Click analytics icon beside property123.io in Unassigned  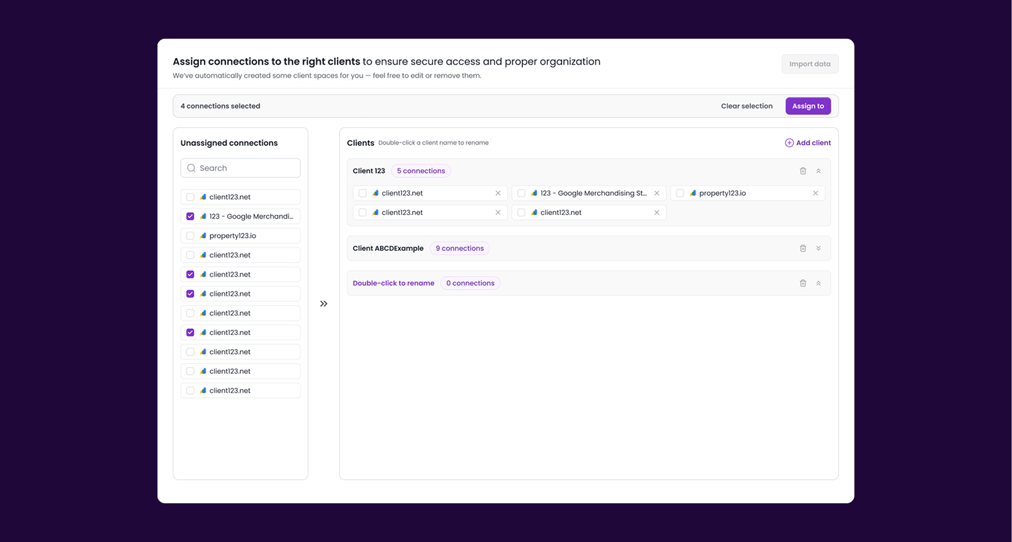[203, 236]
